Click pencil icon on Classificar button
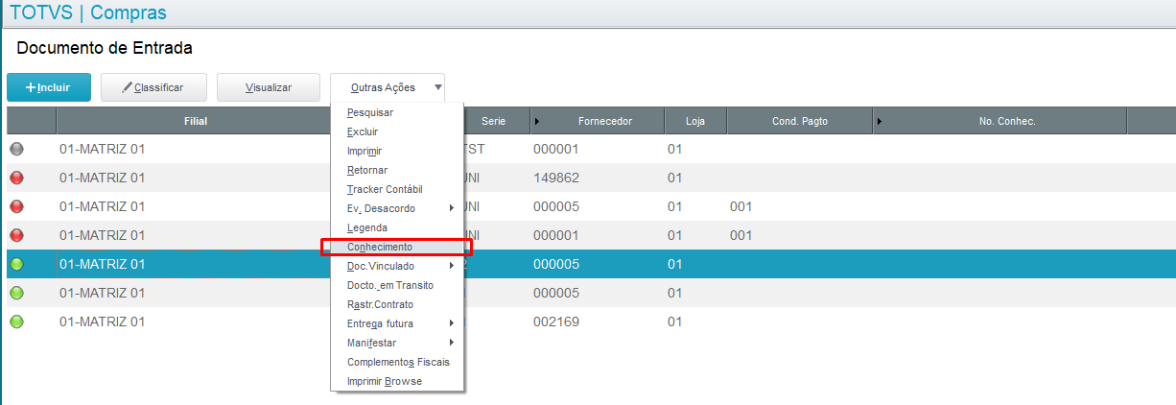 click(x=127, y=87)
